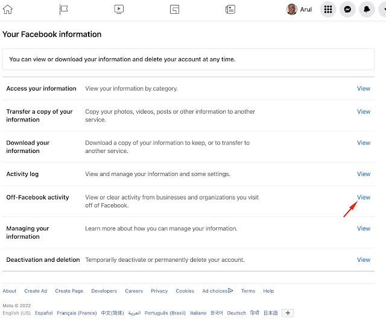
Task: Open the nine-dot menu grid
Action: tap(328, 10)
